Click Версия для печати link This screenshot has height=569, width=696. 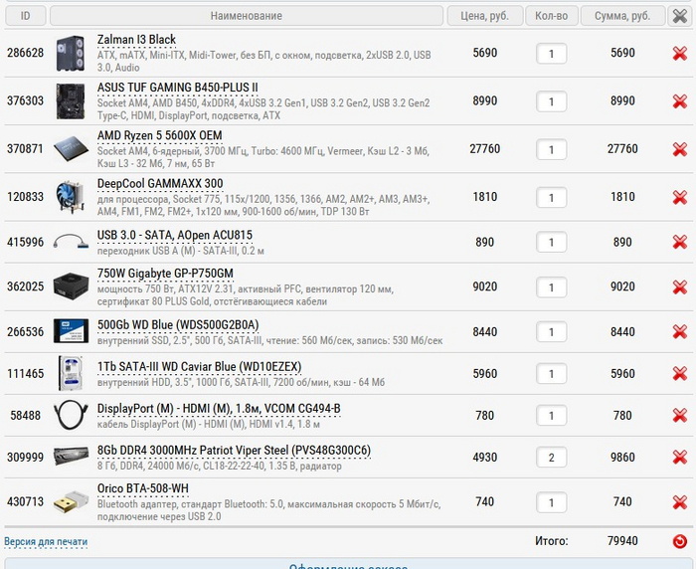pyautogui.click(x=46, y=541)
